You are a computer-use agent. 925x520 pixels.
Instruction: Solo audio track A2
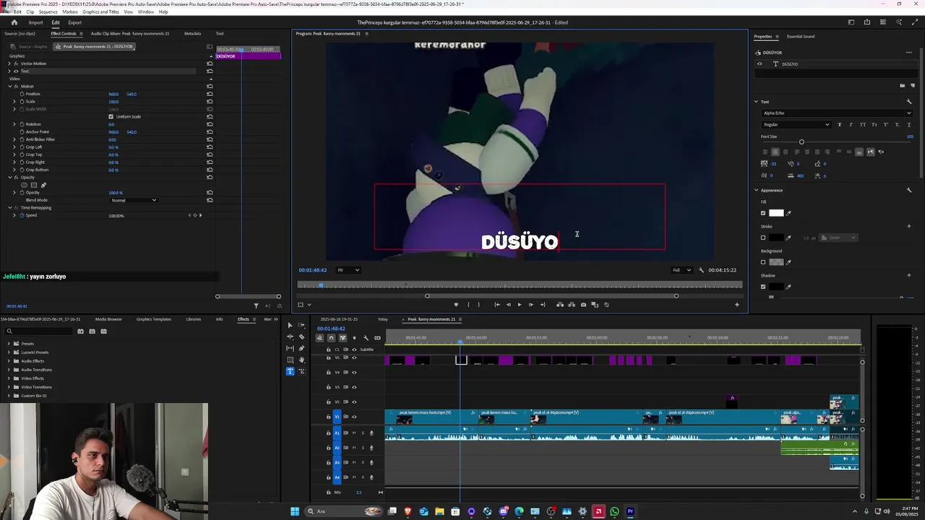click(363, 448)
